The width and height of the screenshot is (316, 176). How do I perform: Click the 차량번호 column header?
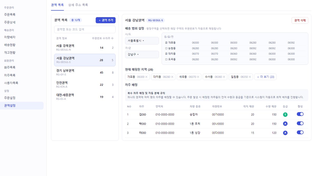point(217,106)
